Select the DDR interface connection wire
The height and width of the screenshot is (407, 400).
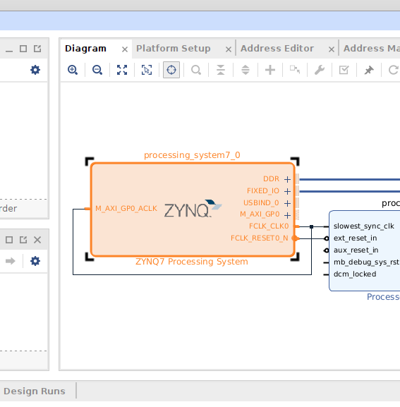(x=349, y=179)
